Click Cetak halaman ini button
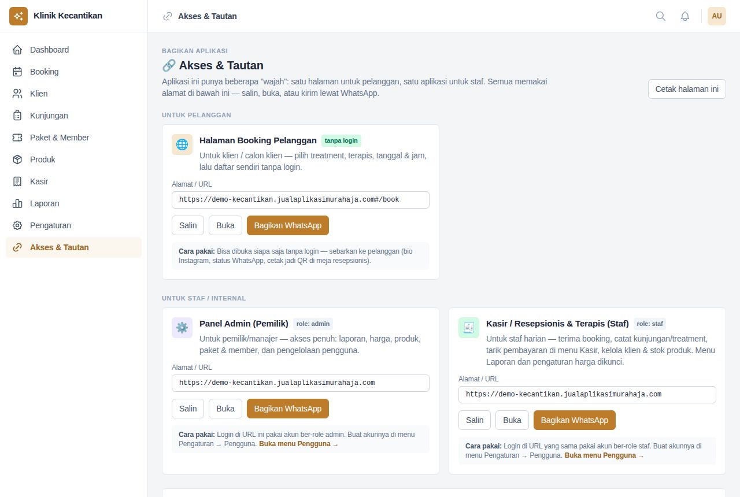 (687, 89)
